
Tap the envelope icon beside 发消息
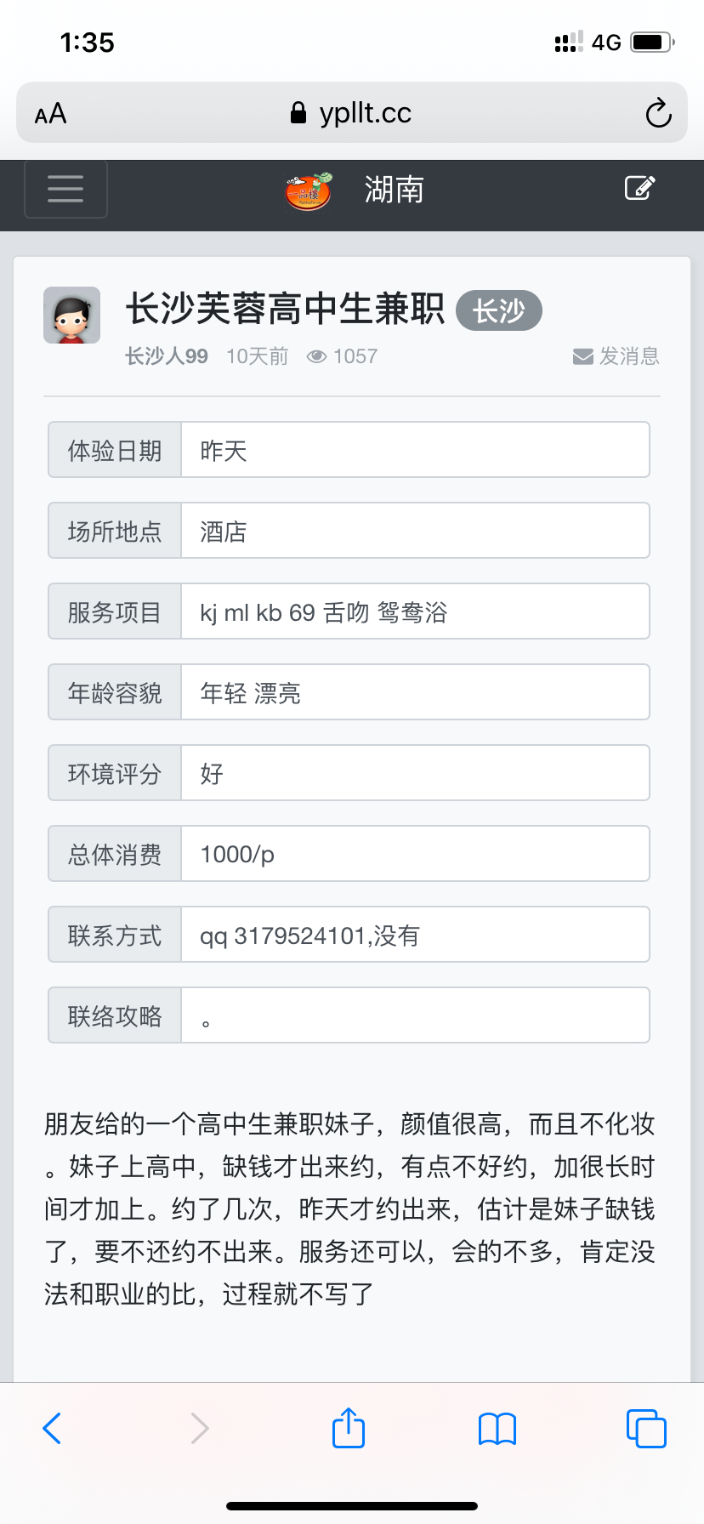(582, 356)
